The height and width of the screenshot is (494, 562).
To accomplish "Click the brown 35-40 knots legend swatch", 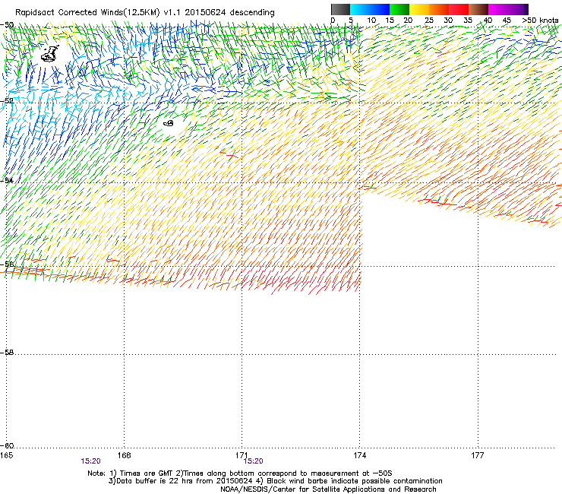I will point(478,9).
